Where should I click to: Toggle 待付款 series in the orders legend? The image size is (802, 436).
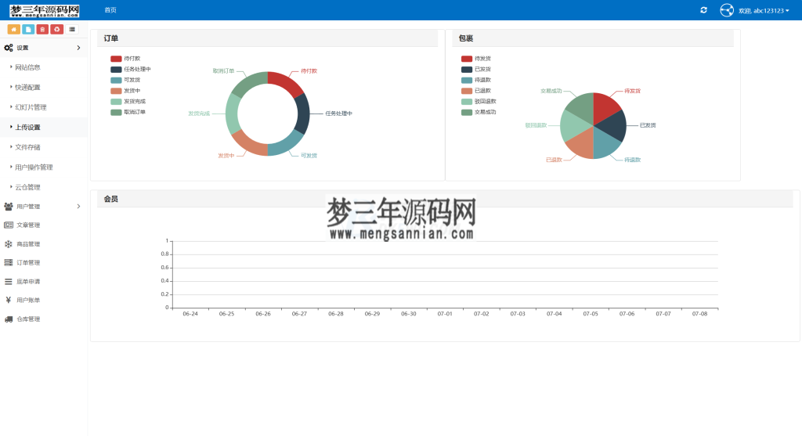click(126, 58)
